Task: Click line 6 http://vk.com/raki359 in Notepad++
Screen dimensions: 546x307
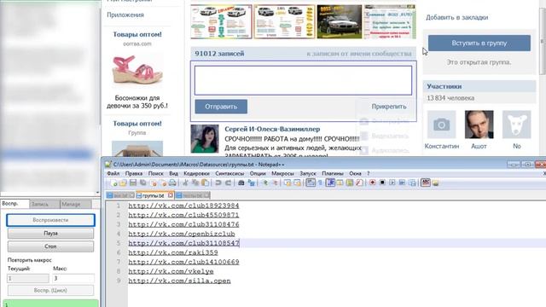Action: coord(173,252)
